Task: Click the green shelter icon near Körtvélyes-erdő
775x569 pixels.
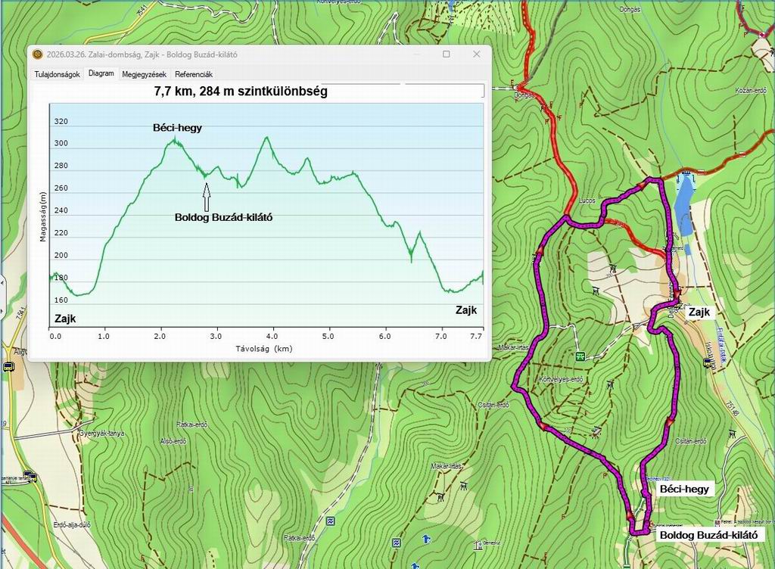Action: (x=580, y=356)
